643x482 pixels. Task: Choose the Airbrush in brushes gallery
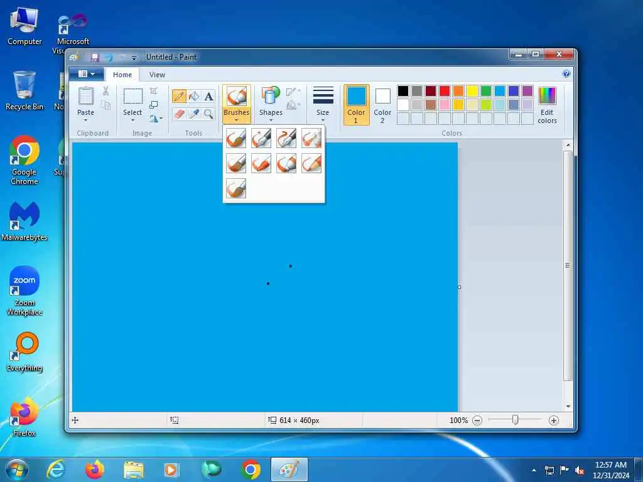click(x=311, y=138)
